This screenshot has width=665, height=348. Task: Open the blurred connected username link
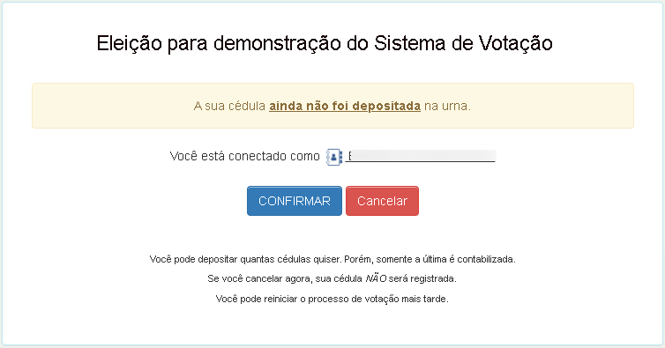click(x=421, y=156)
